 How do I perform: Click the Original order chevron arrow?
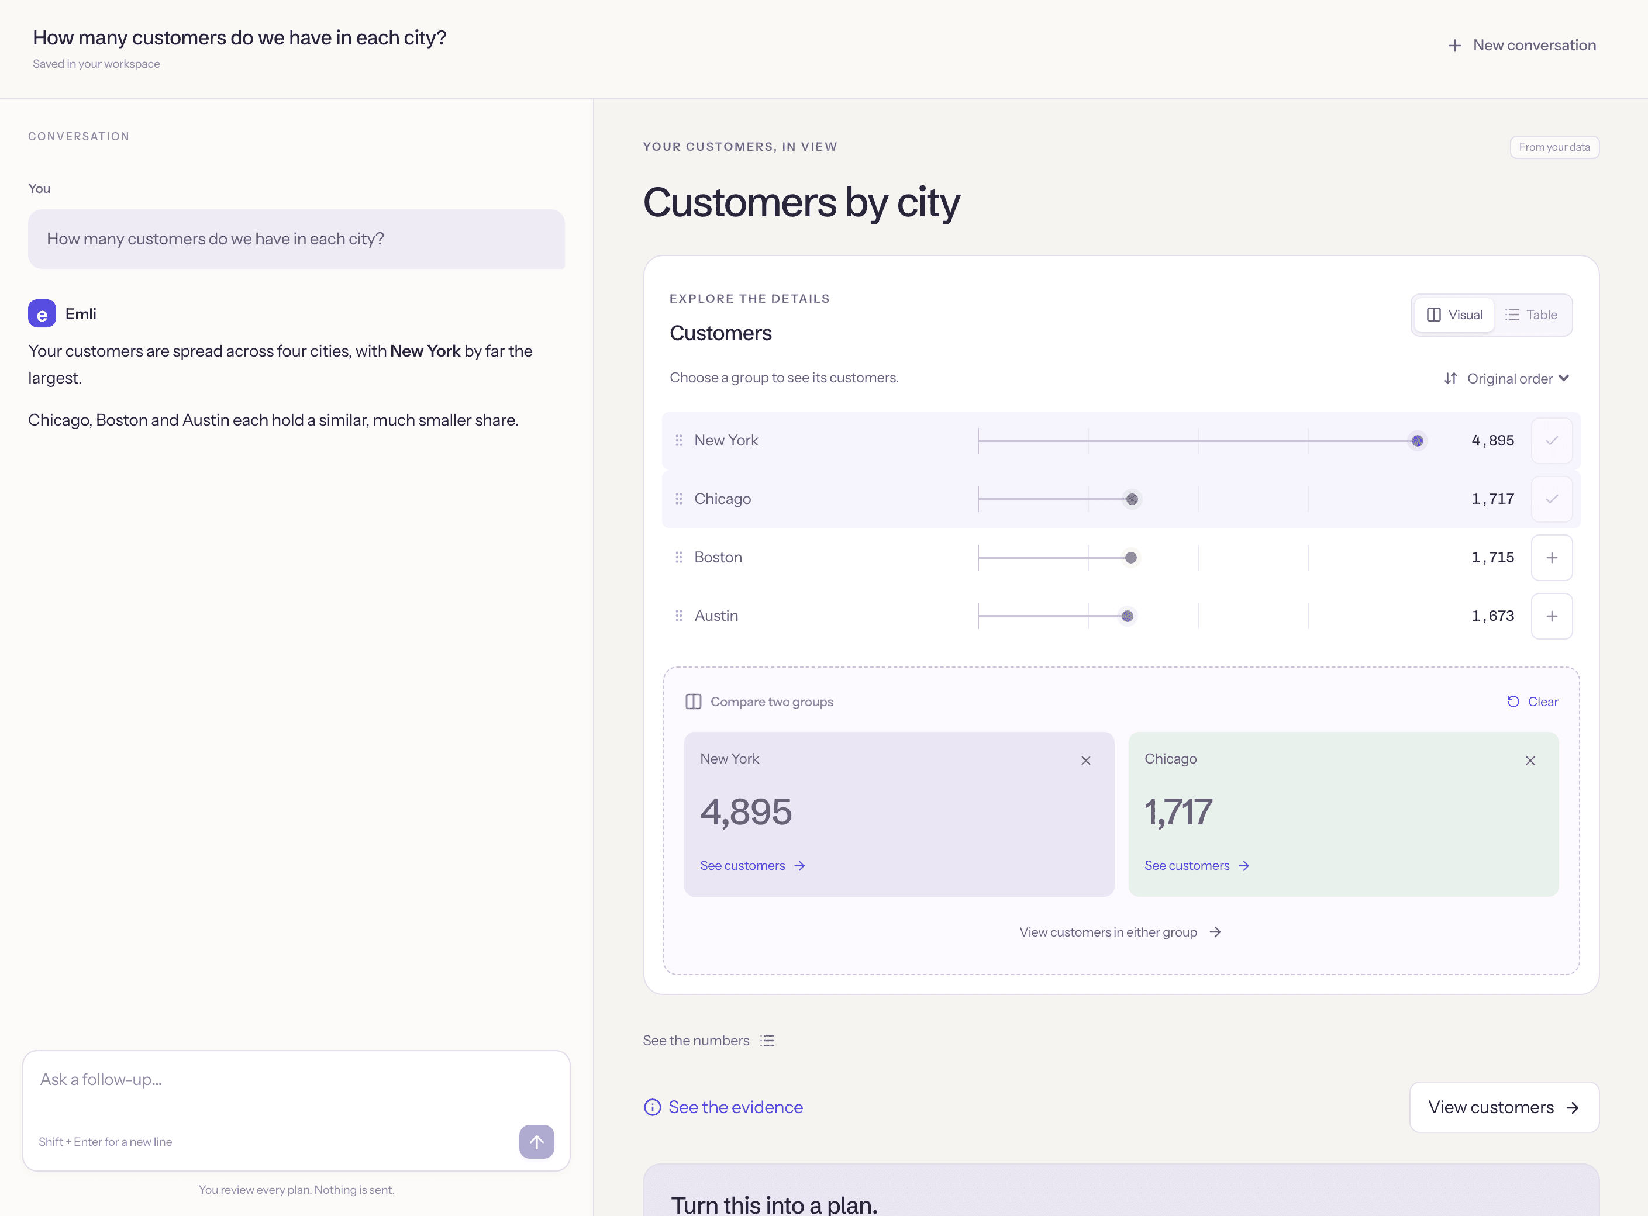(x=1564, y=378)
